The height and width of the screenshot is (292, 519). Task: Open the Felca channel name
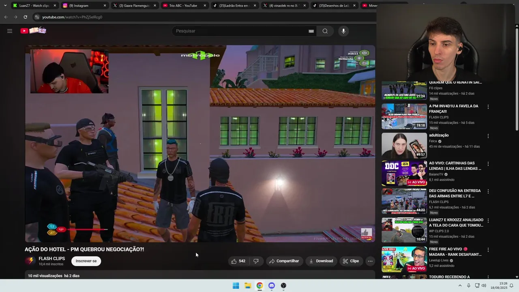click(x=433, y=141)
